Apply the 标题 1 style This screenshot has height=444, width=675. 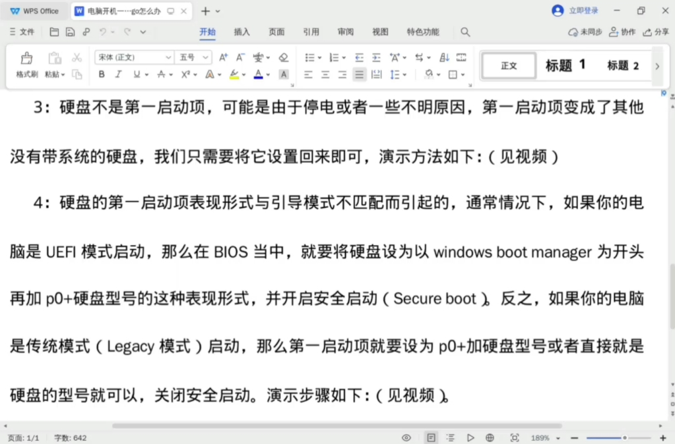coord(565,66)
